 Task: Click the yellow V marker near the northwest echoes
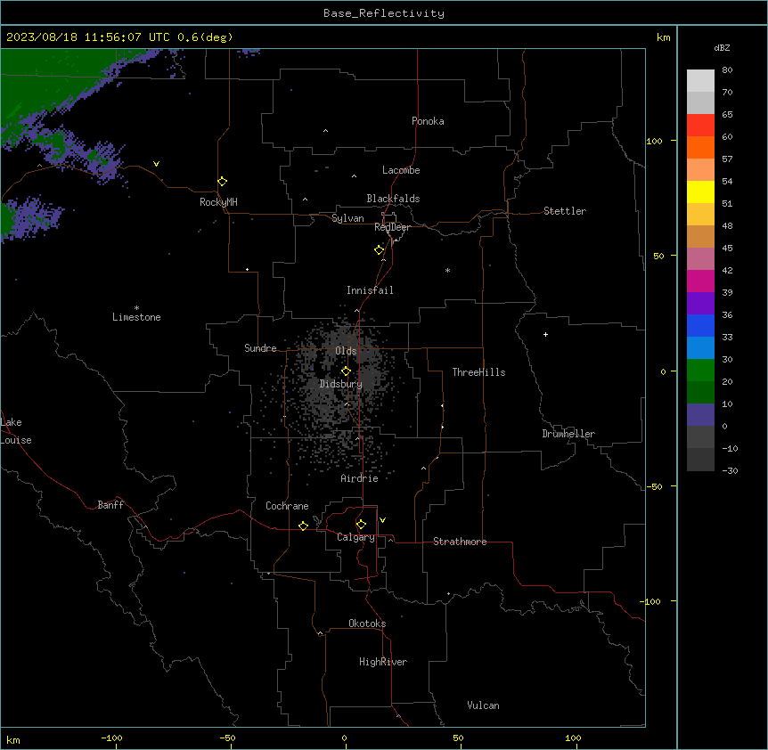(156, 164)
